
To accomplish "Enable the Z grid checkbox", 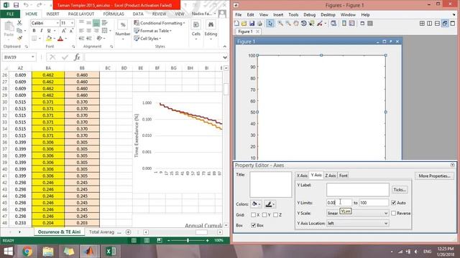I will (x=276, y=215).
